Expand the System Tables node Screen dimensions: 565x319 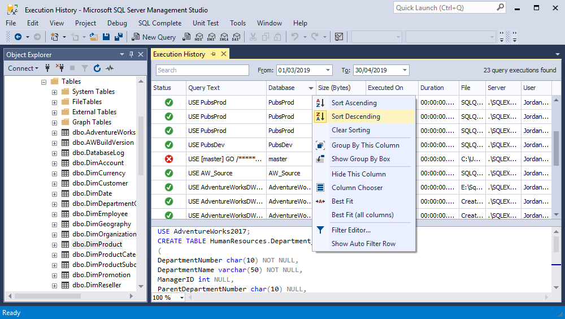54,92
